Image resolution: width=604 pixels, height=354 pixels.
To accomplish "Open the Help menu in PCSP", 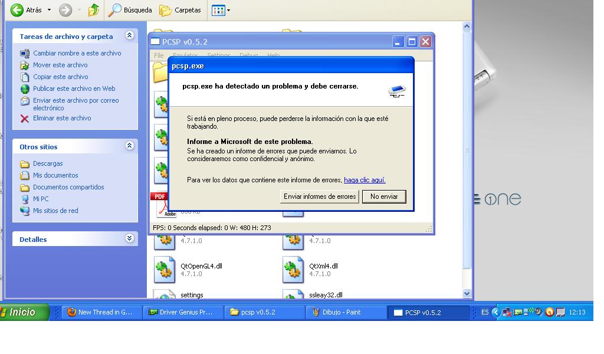I will tap(274, 55).
